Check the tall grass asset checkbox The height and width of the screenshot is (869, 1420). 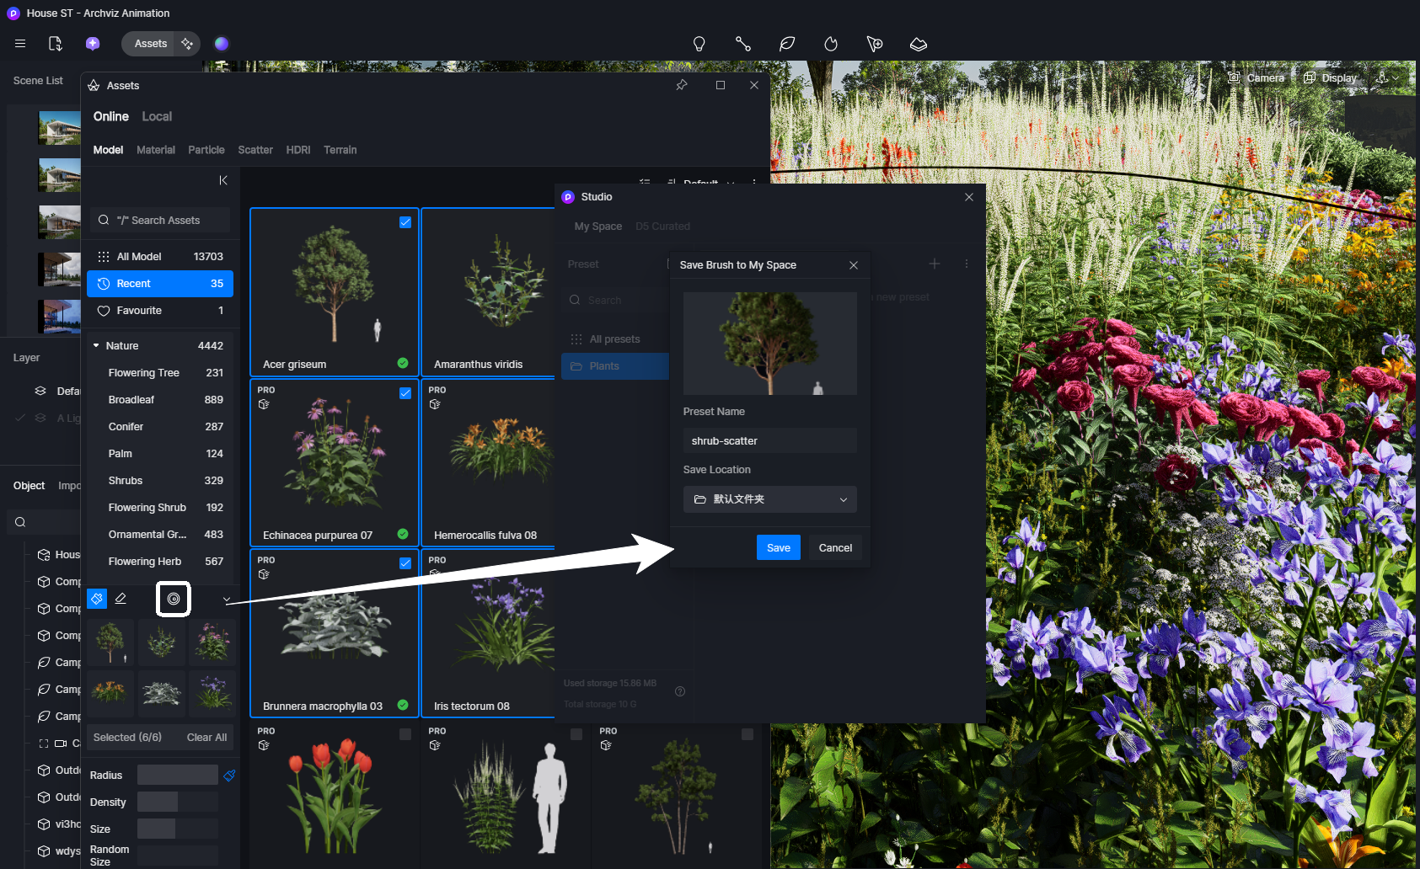click(x=576, y=734)
